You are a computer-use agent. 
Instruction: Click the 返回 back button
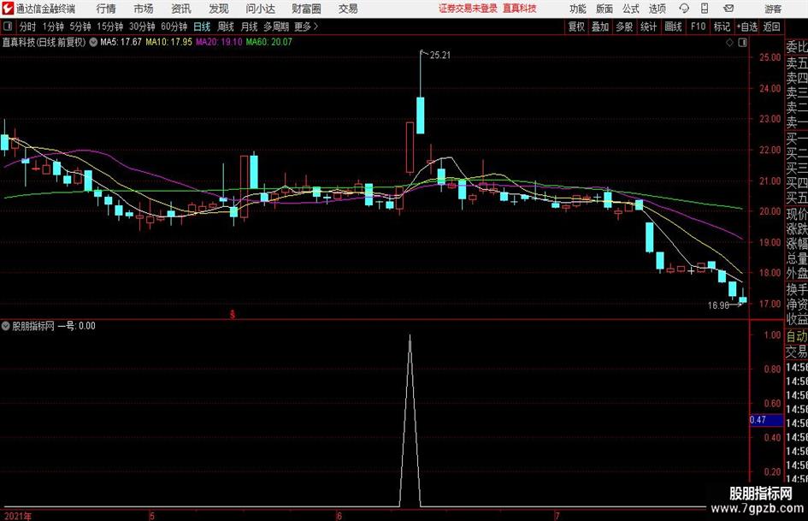[x=771, y=27]
